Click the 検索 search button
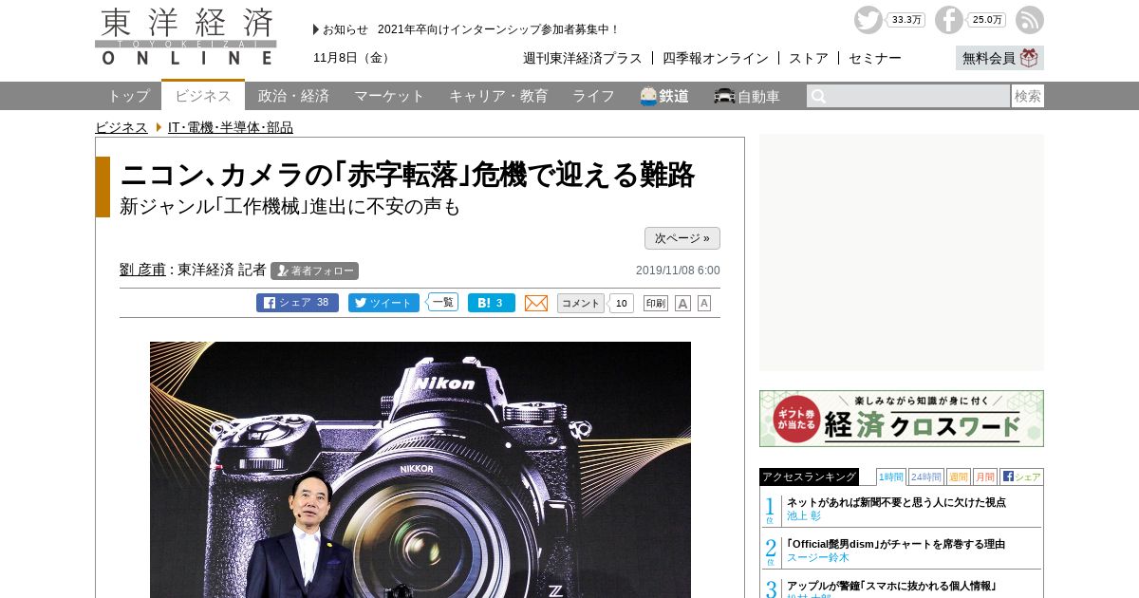1139x598 pixels. point(1028,96)
